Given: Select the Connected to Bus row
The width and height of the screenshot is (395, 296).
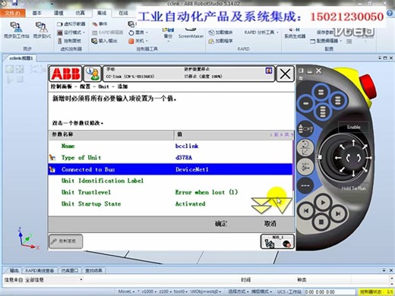Looking at the screenshot, I should (x=170, y=169).
